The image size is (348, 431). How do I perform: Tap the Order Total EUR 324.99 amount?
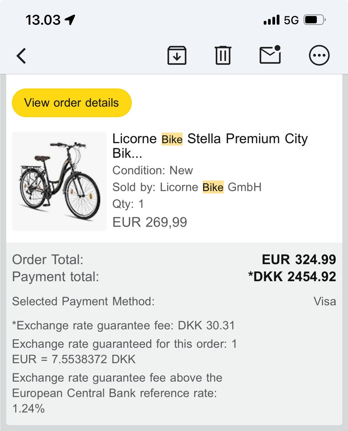click(299, 260)
